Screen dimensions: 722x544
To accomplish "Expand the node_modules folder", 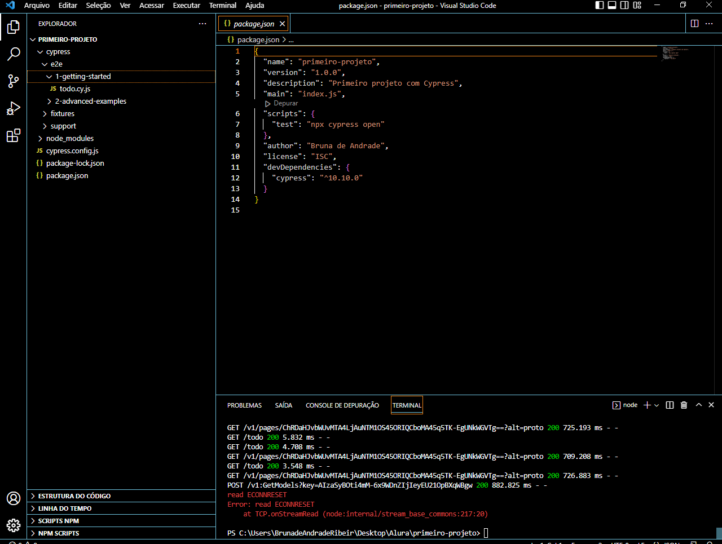I will (121, 139).
